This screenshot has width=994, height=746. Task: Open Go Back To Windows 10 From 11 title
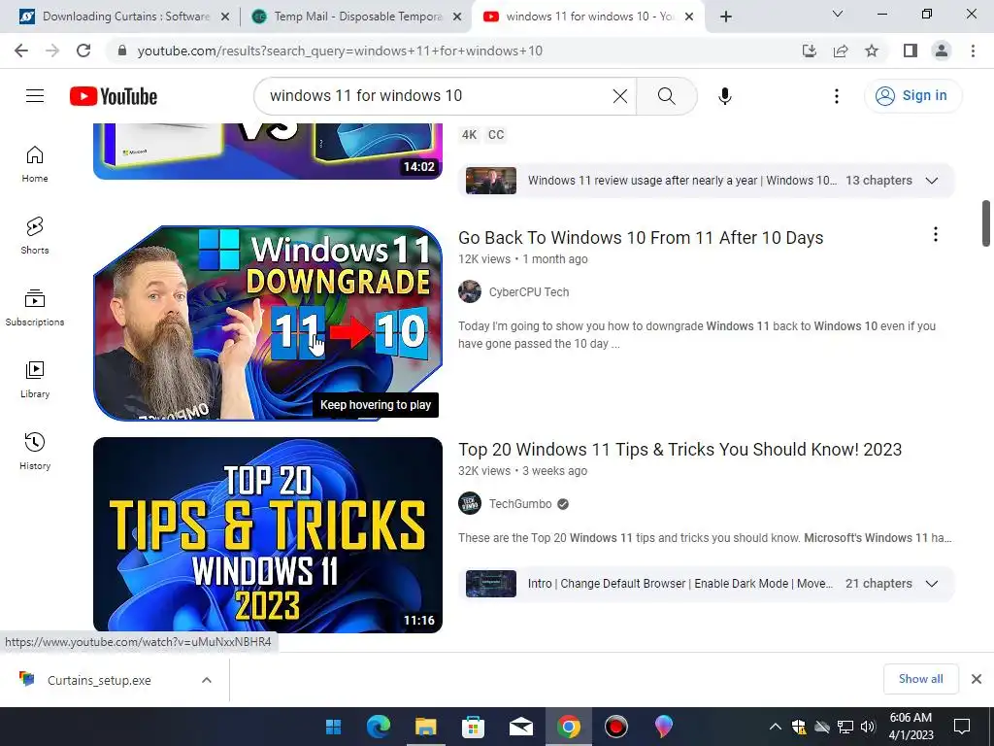point(641,238)
